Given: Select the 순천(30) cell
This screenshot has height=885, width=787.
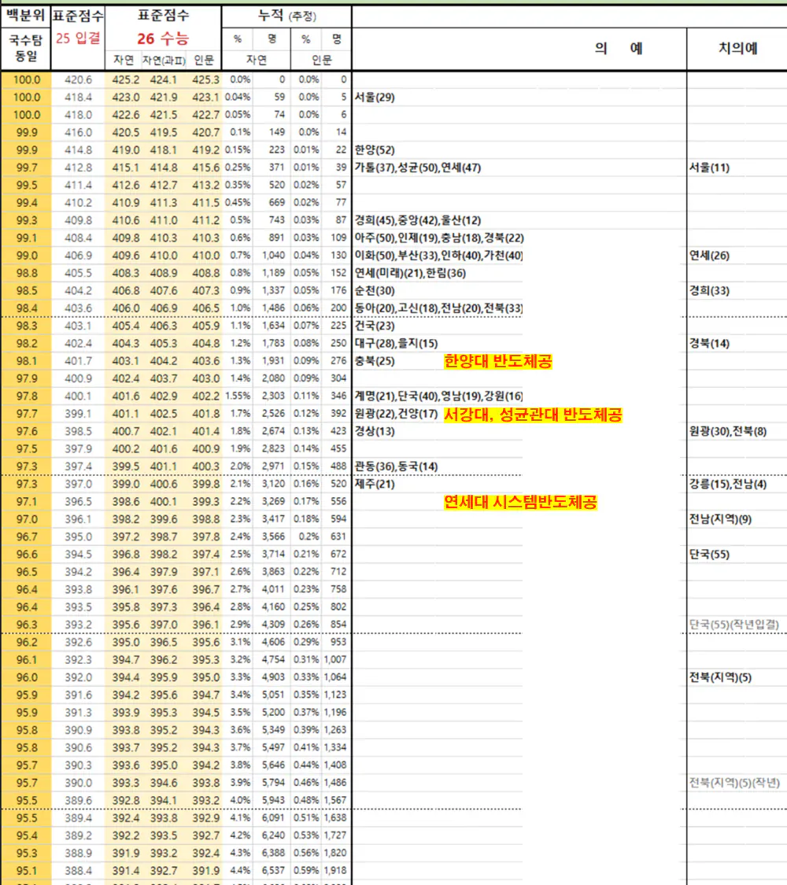Looking at the screenshot, I should [375, 290].
